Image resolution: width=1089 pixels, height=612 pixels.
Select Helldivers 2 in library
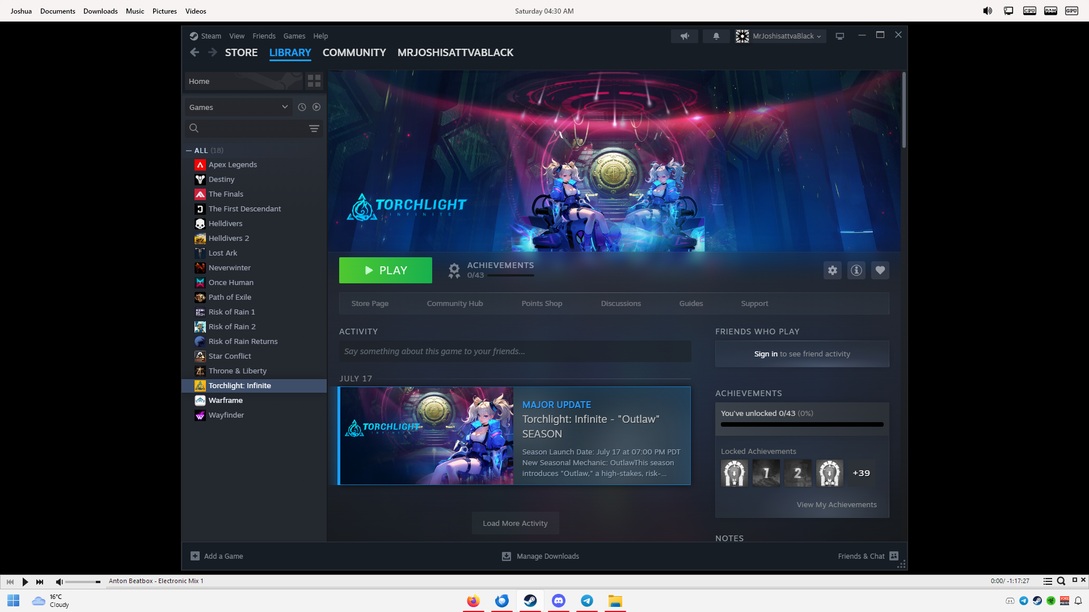coord(254,238)
